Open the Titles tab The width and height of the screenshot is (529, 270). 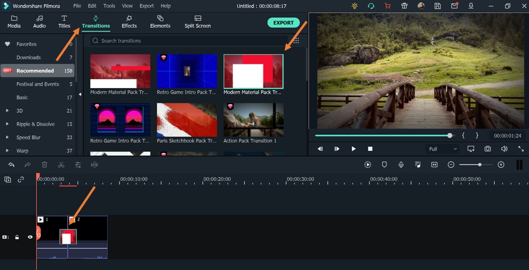pyautogui.click(x=64, y=22)
